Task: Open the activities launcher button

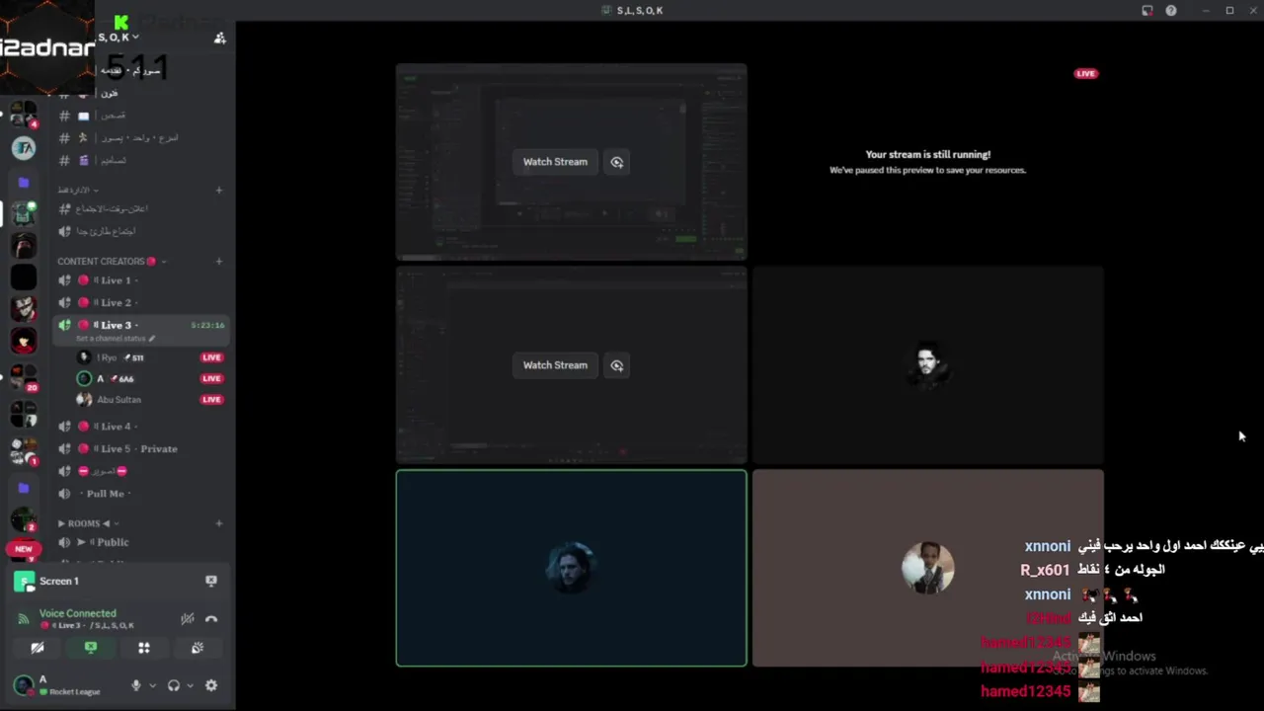Action: pos(144,648)
